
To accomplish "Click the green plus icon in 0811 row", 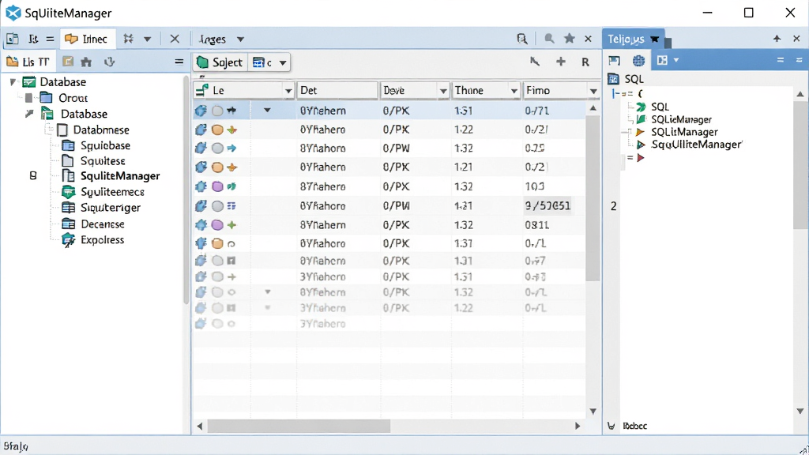I will point(232,225).
